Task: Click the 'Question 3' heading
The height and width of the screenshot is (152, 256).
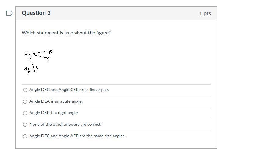Action: pyautogui.click(x=36, y=13)
